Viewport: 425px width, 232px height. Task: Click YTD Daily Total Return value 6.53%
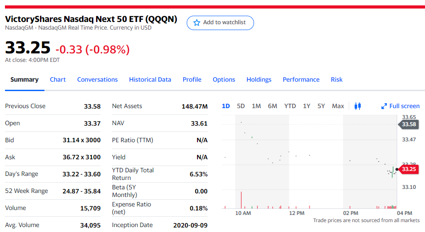coord(198,174)
